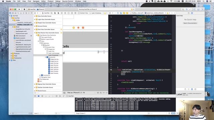Go back in storyboard editor jump bar
Viewport: 214px width, 120px height.
(x=38, y=13)
